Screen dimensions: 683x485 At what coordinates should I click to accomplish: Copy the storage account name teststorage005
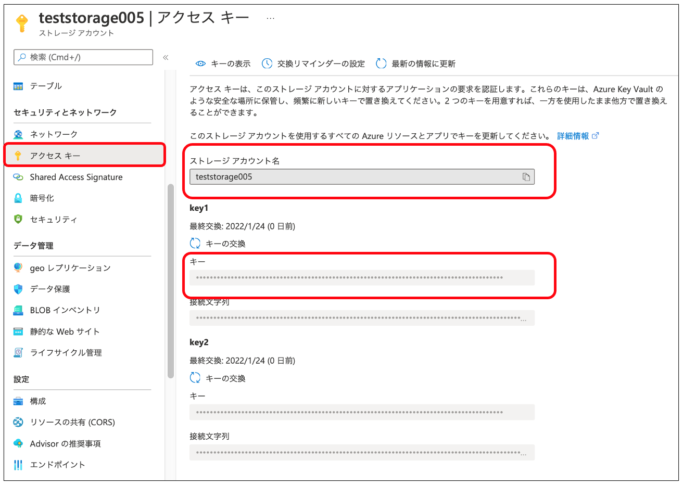click(x=527, y=177)
